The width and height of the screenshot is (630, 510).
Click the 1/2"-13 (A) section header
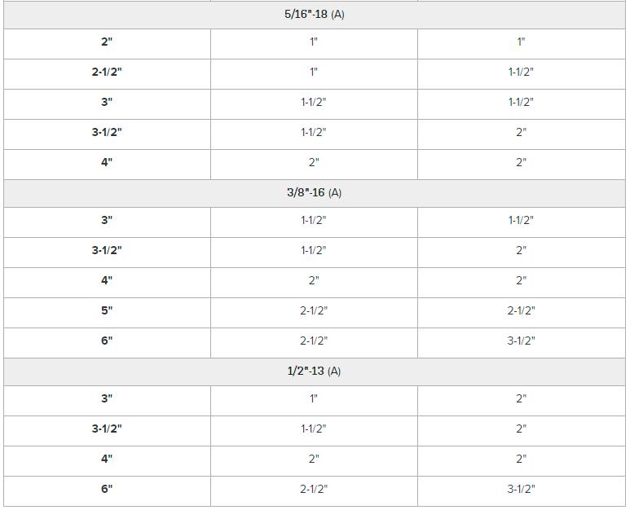[x=314, y=371]
